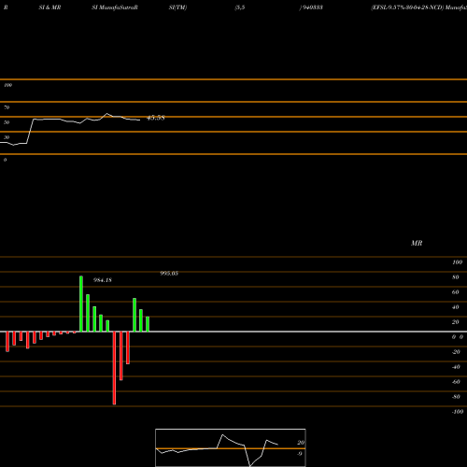This screenshot has height=467, width=467.
Task: Click the 50 level label on RSI axis
Action: 7,122
